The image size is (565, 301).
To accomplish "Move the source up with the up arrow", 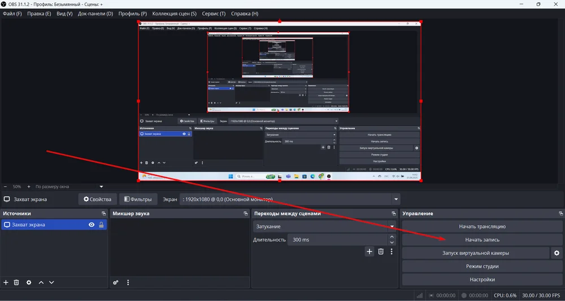I will click(41, 282).
